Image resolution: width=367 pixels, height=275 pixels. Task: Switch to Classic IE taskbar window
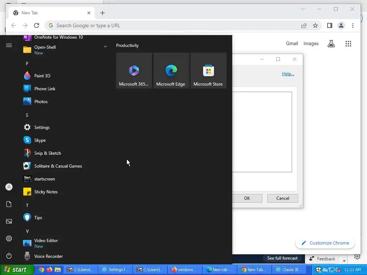point(289,270)
